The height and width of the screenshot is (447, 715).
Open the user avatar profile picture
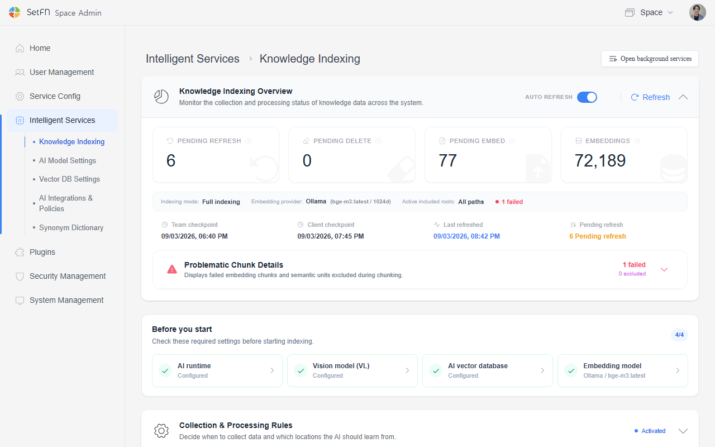[x=698, y=12]
